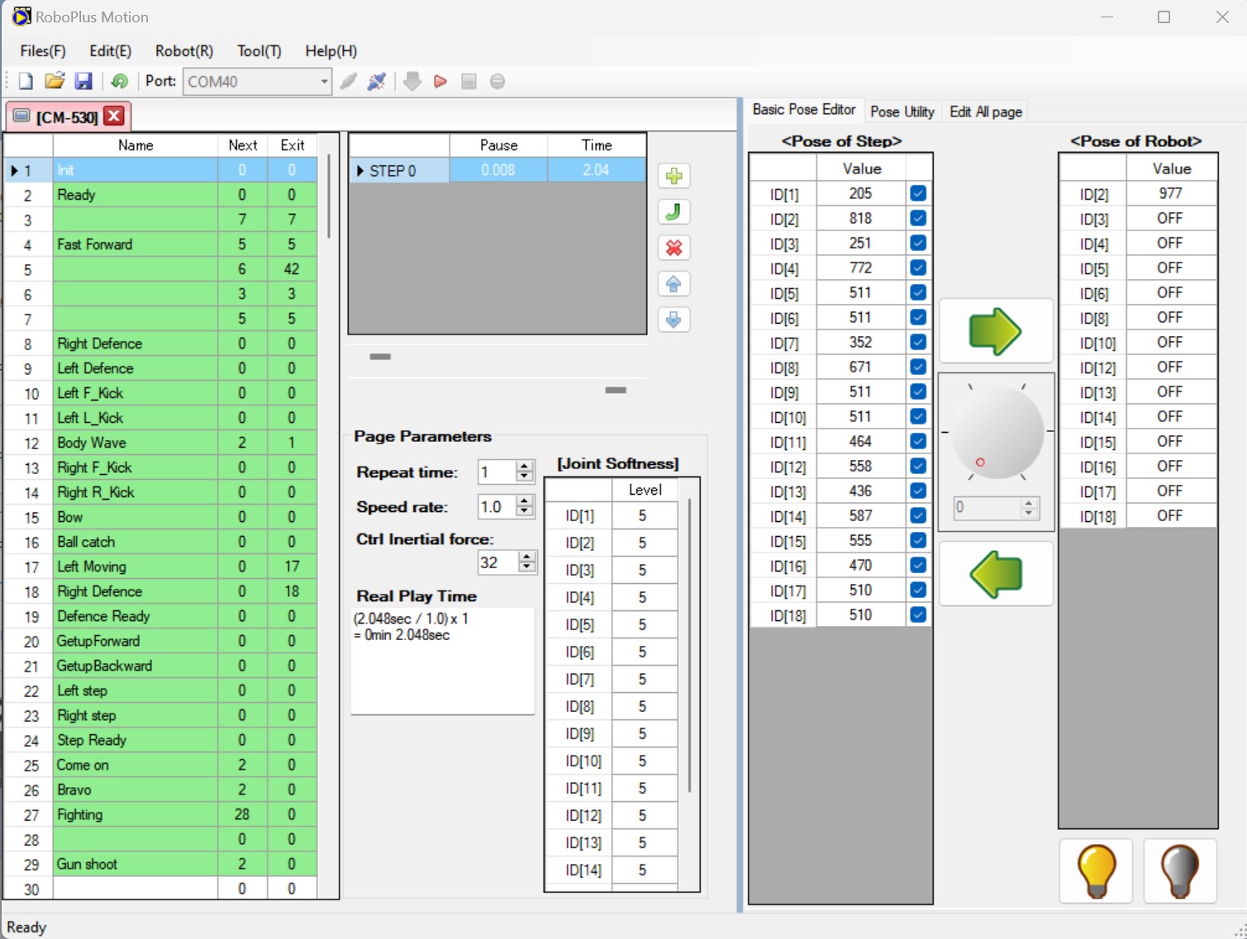Click the Stop motion square icon
1247x939 pixels.
coord(469,81)
